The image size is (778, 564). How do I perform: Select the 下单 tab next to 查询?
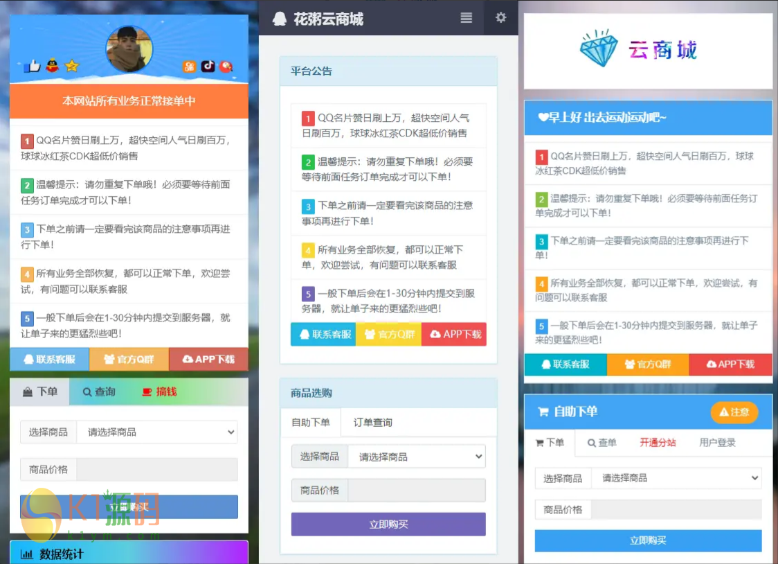[39, 391]
